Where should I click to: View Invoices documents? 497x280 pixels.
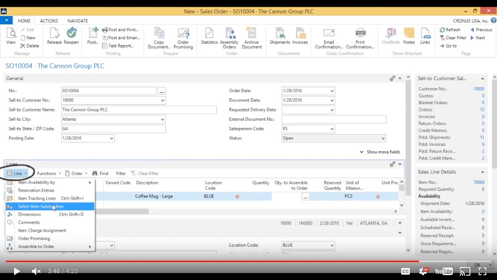click(x=300, y=36)
